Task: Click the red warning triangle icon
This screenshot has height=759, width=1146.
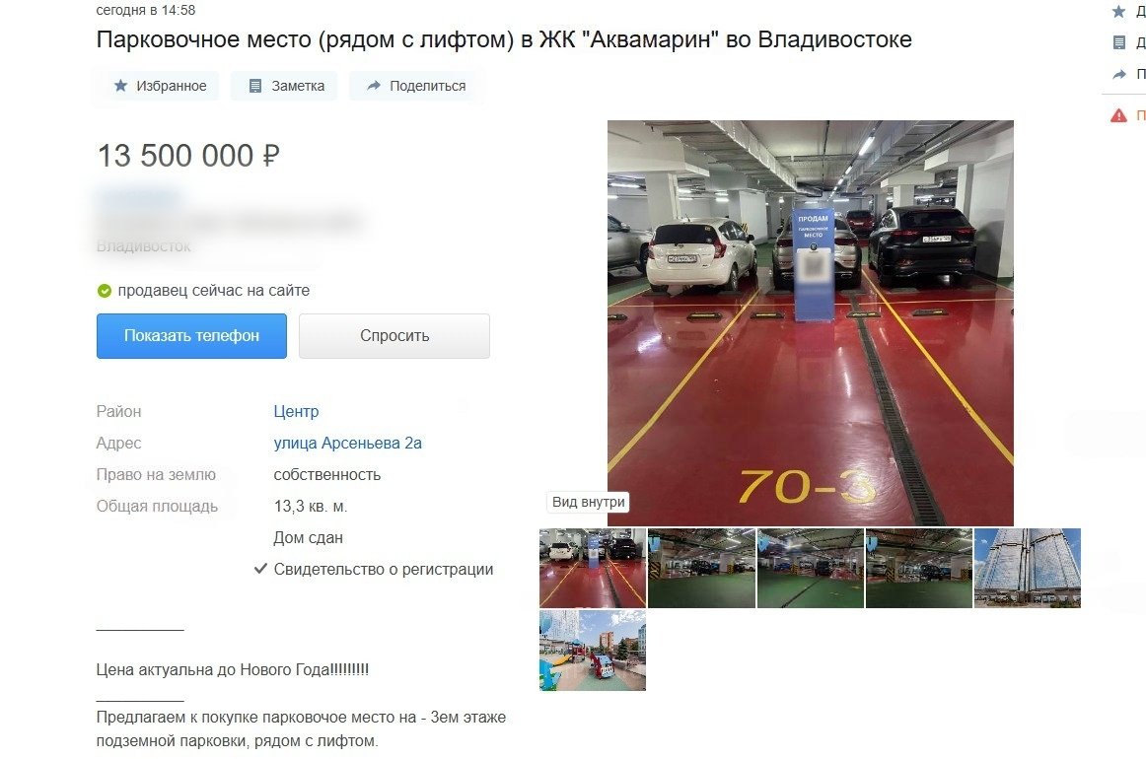Action: tap(1118, 115)
